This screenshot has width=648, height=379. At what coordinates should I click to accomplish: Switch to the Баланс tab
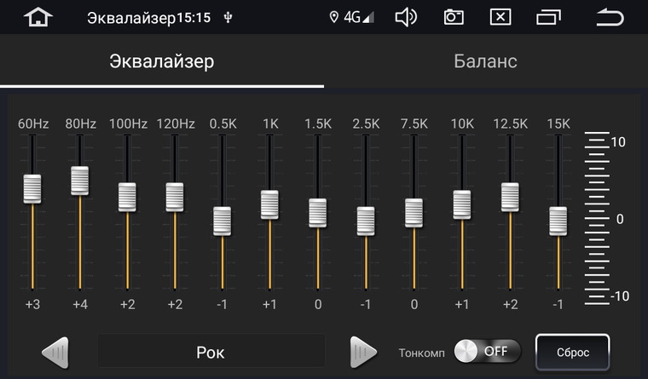pyautogui.click(x=485, y=62)
